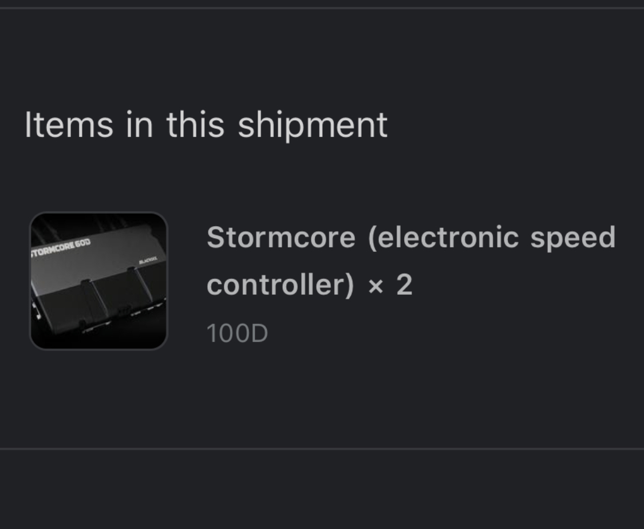The width and height of the screenshot is (644, 529).
Task: Select the 100D variant label
Action: [x=237, y=333]
